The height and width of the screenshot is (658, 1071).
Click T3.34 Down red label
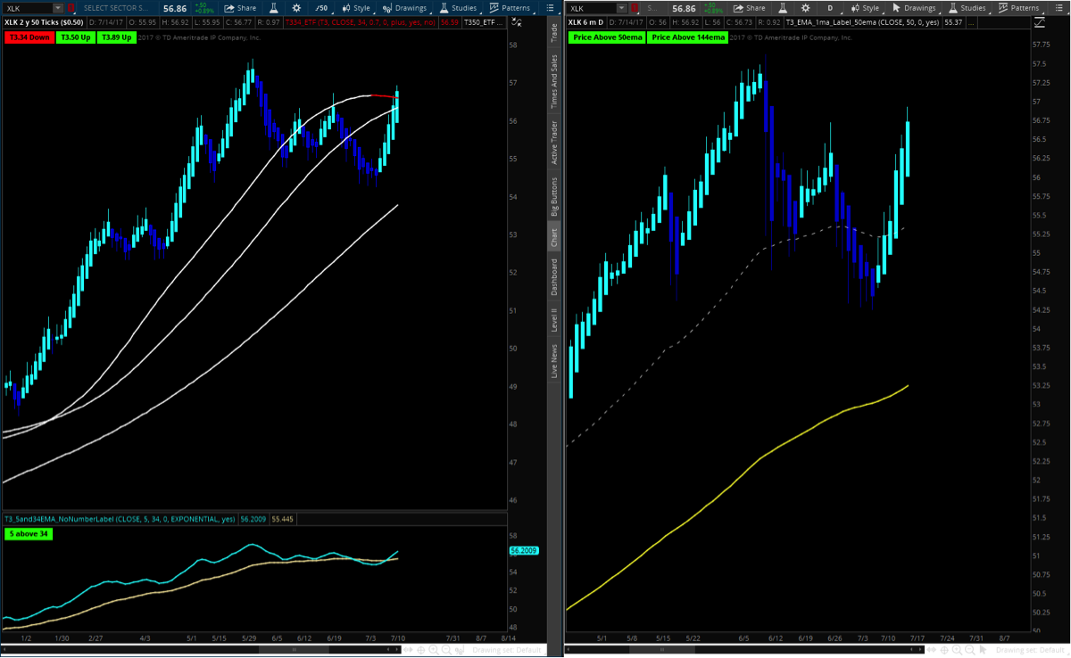click(28, 37)
